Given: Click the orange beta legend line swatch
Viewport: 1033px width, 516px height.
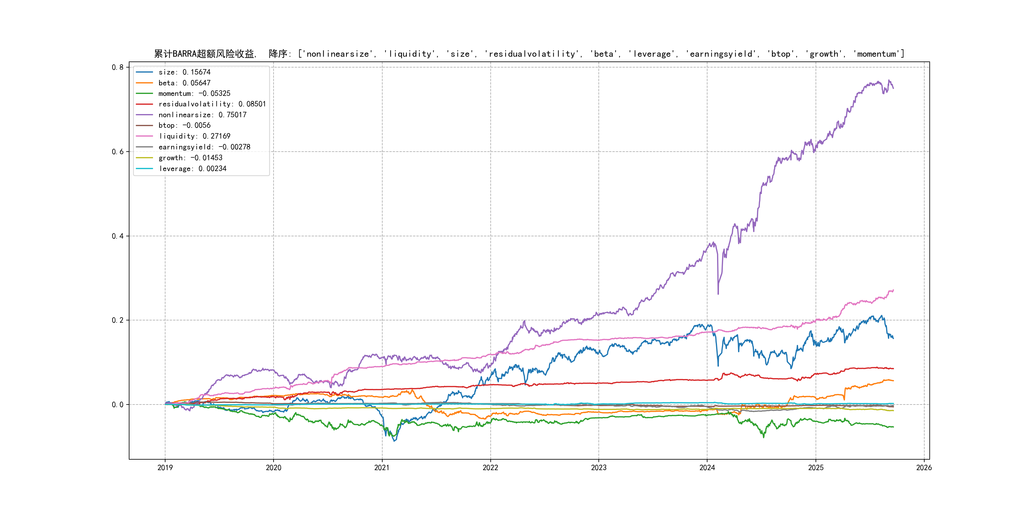Looking at the screenshot, I should (x=144, y=83).
